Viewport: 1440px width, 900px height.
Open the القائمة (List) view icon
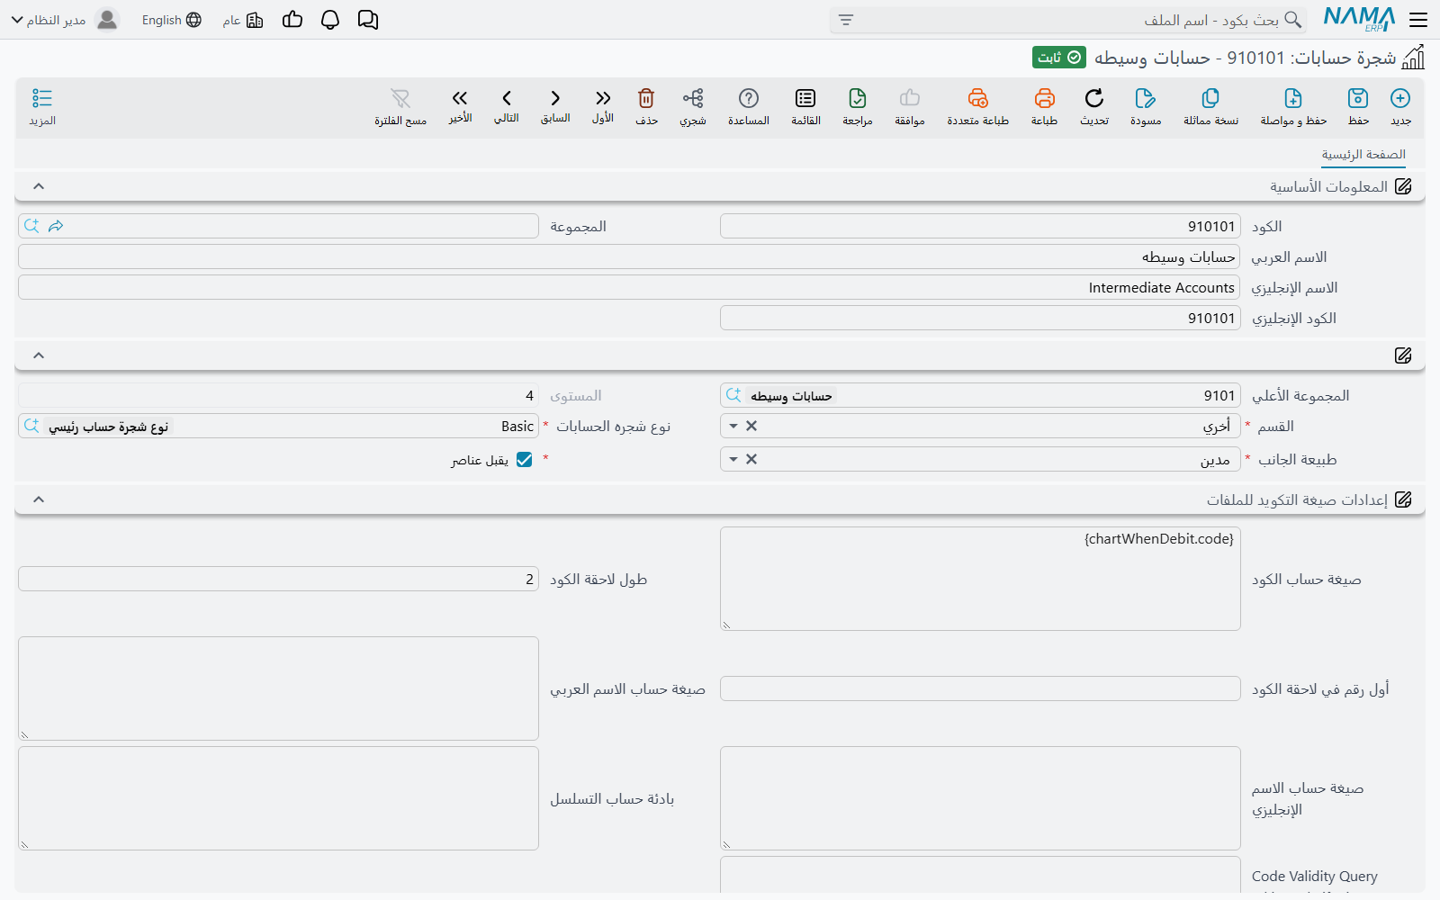(x=805, y=98)
